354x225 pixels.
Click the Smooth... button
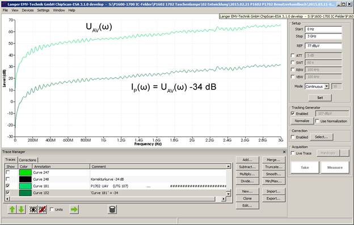coord(273,174)
